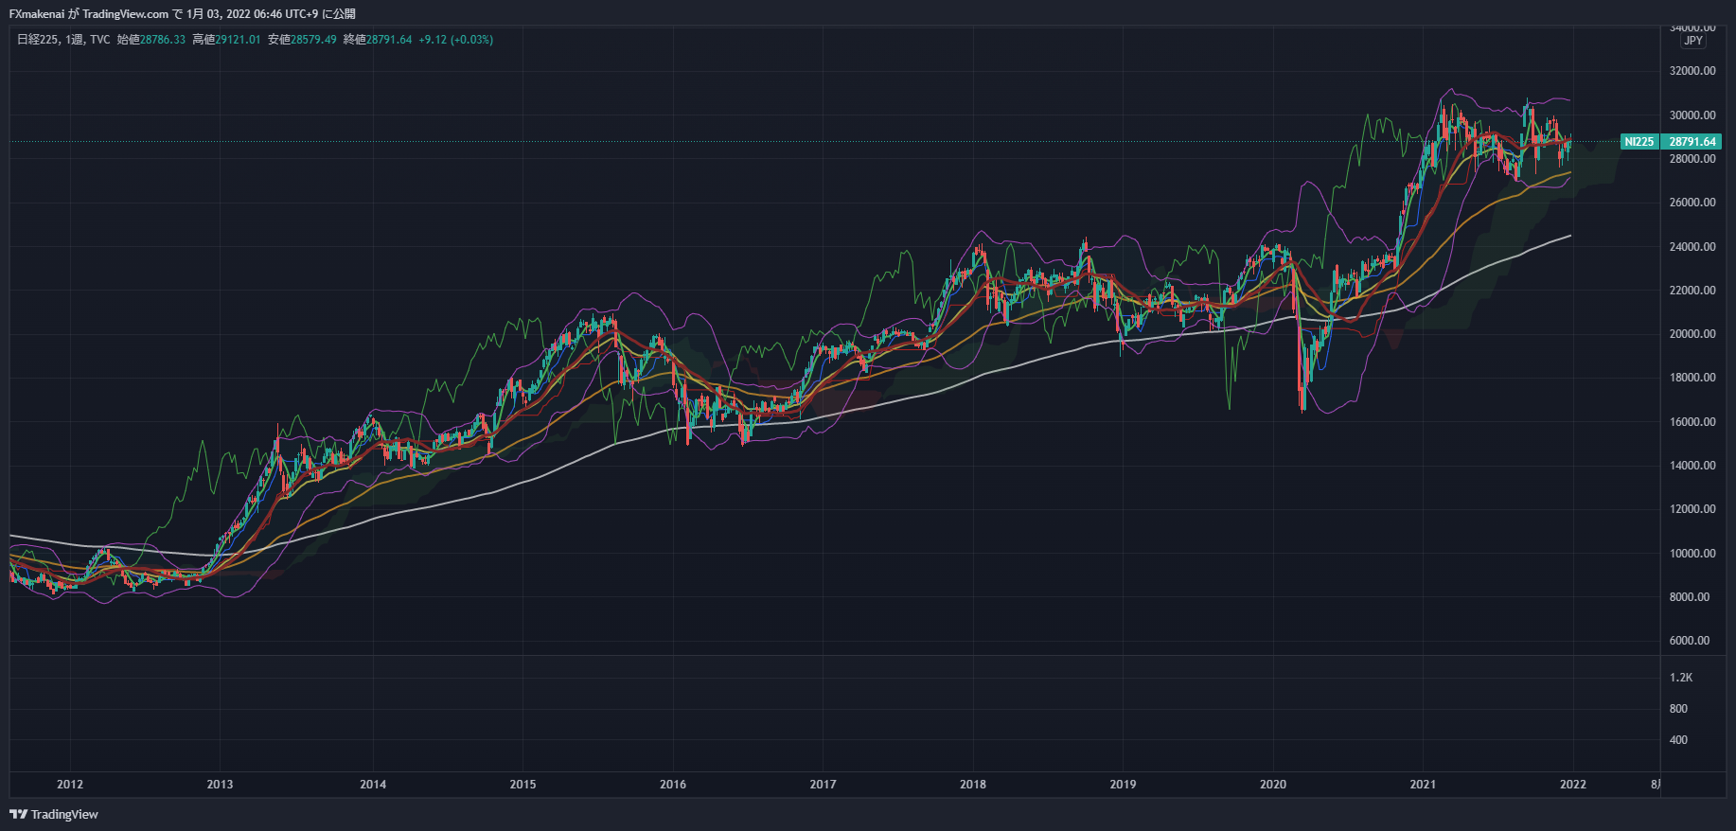Viewport: 1736px width, 831px height.
Task: Click the 2015 label on time axis
Action: (523, 785)
